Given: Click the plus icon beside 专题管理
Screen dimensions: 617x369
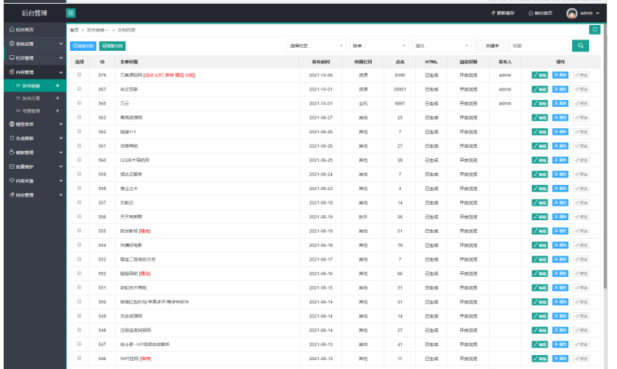Looking at the screenshot, I should click(57, 111).
